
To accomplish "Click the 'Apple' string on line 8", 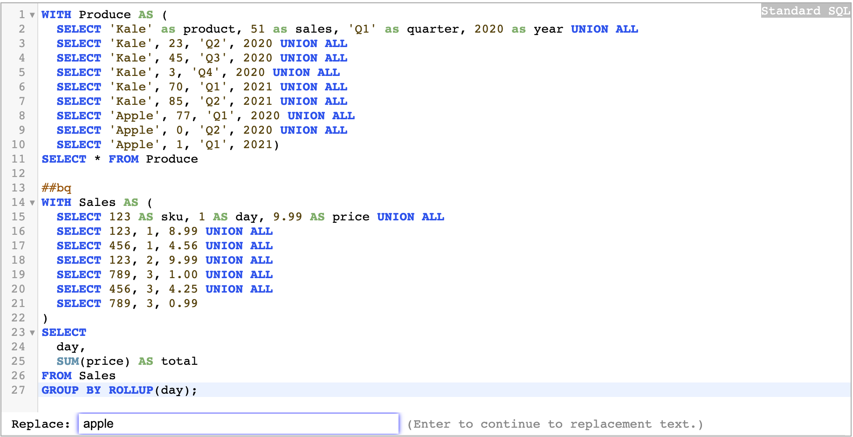I will [135, 116].
